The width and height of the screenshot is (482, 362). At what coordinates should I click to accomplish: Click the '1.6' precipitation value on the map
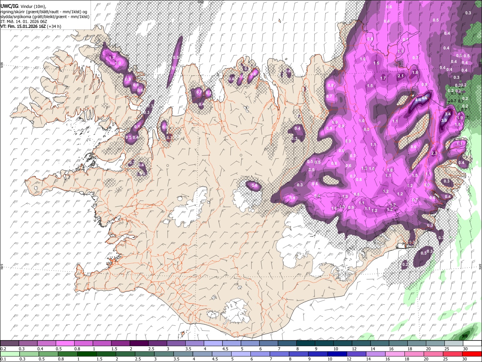[376, 63]
